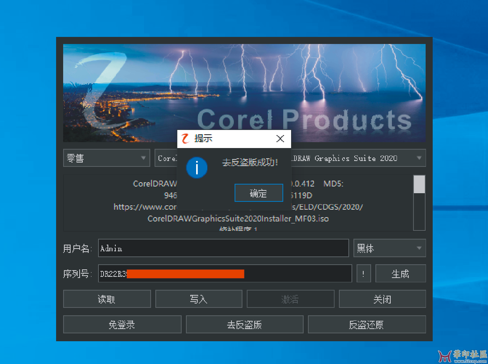Click the 用户名 field containing Admin

tap(223, 248)
